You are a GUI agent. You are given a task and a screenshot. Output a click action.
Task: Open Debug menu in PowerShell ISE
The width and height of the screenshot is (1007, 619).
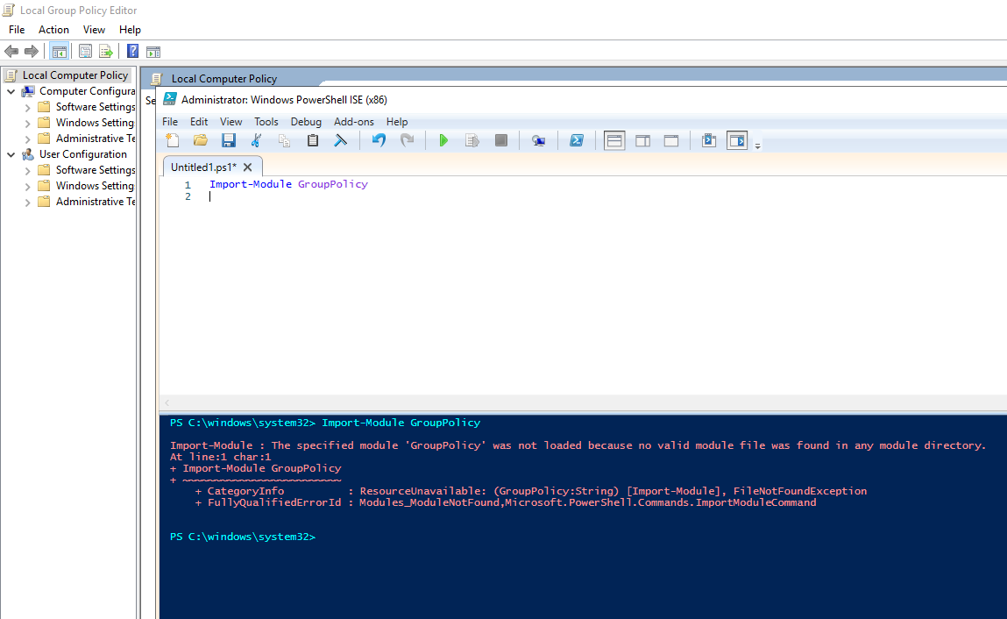pos(306,122)
